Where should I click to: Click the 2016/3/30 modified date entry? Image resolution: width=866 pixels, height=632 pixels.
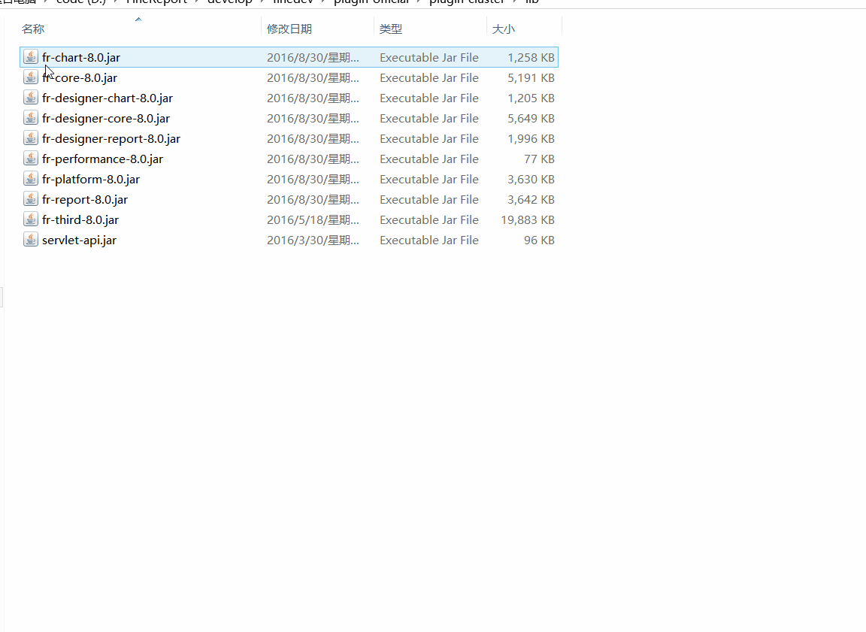tap(313, 240)
